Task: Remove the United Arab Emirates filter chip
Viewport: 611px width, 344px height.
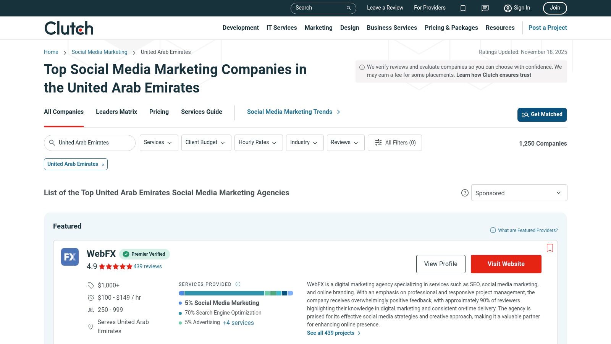Action: point(103,165)
